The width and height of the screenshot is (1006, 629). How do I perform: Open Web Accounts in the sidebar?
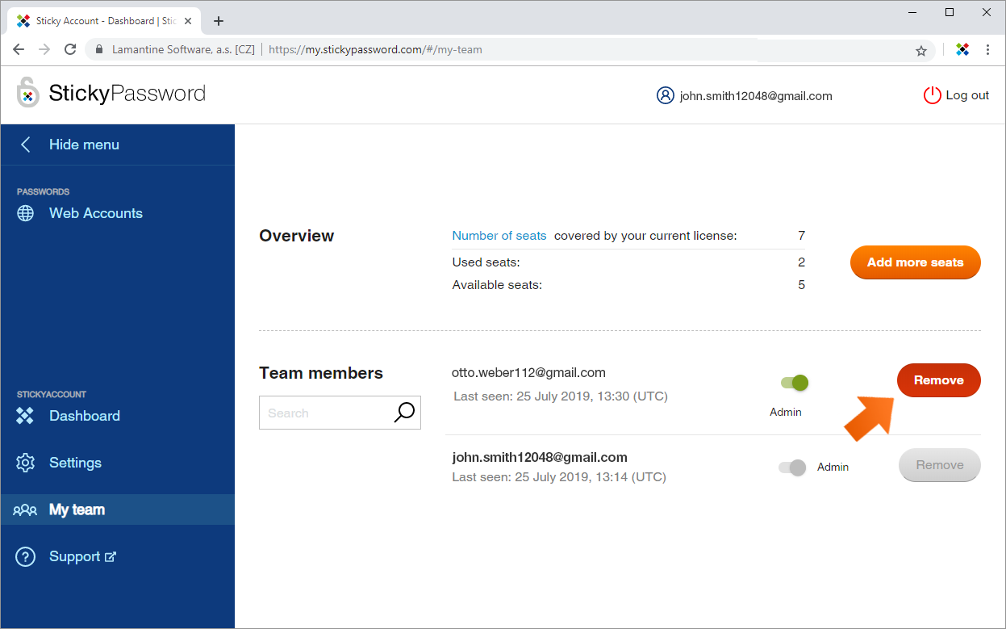click(x=96, y=213)
